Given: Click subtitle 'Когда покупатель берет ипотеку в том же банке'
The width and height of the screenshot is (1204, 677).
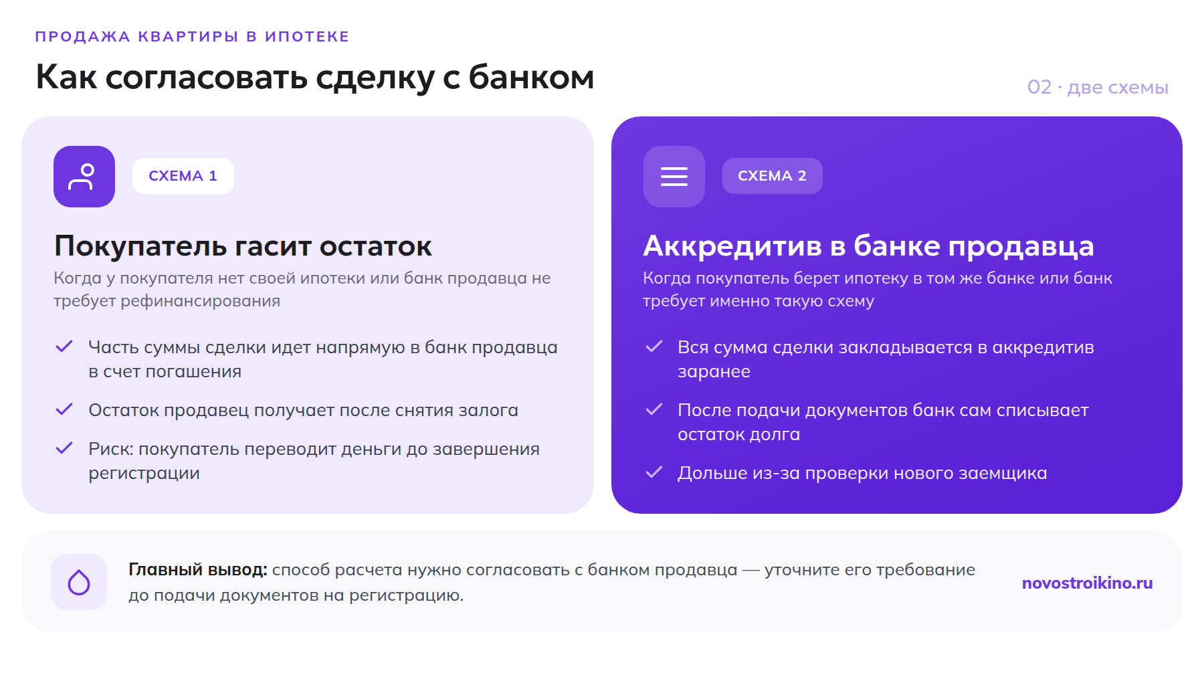Looking at the screenshot, I should click(878, 289).
